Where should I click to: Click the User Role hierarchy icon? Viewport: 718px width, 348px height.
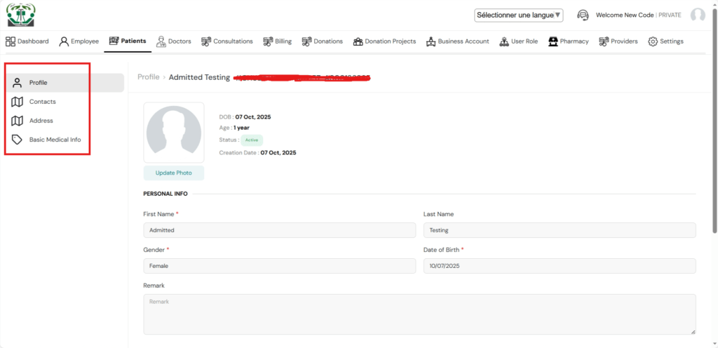504,41
